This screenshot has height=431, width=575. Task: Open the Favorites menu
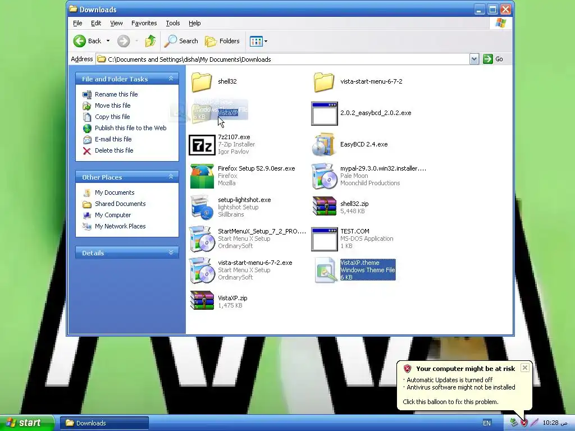pyautogui.click(x=144, y=23)
